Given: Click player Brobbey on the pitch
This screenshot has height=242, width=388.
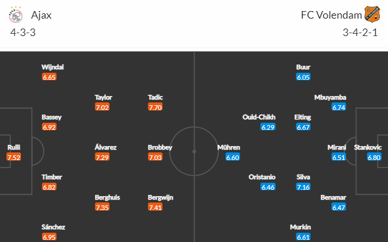Looking at the screenshot, I should click(x=160, y=148).
